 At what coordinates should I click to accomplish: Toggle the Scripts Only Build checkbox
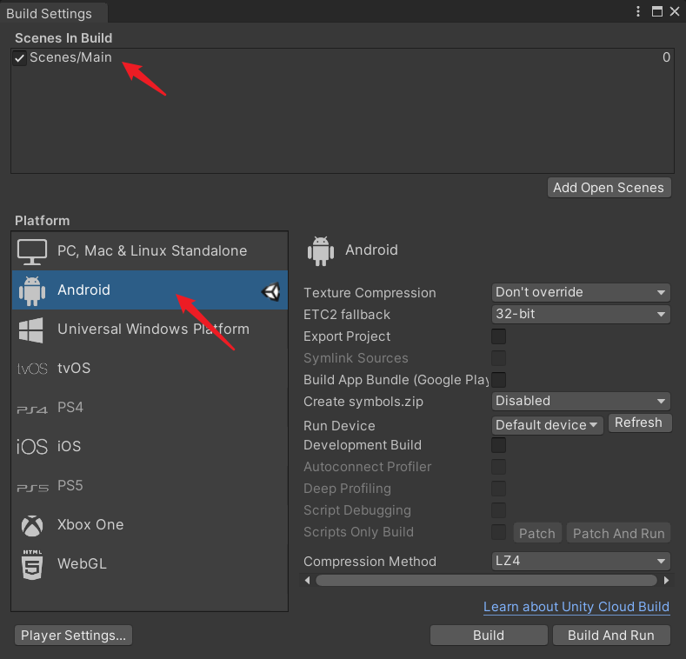click(x=498, y=532)
